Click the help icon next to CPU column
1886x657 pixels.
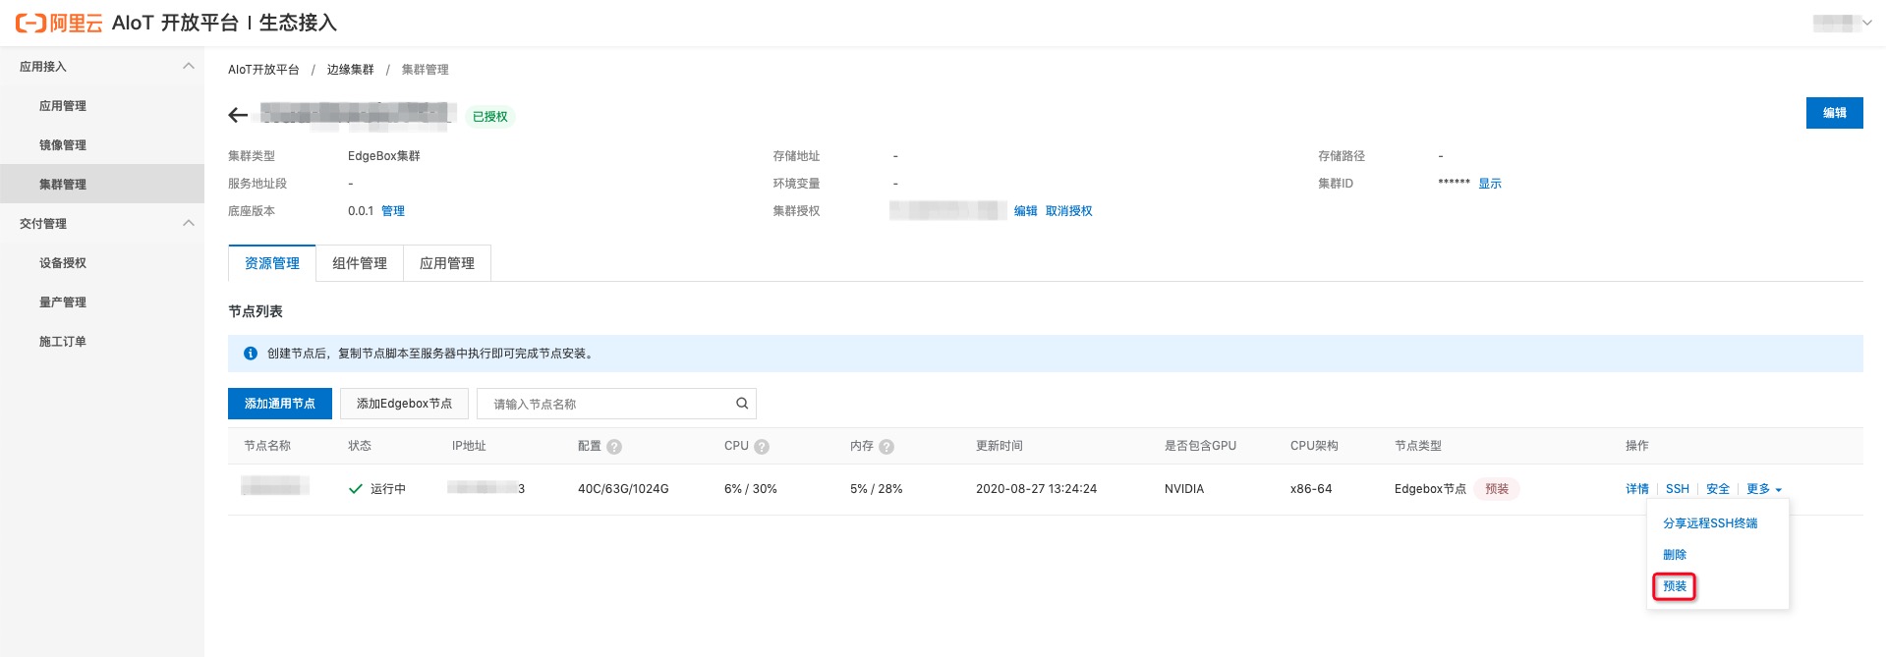pyautogui.click(x=762, y=447)
